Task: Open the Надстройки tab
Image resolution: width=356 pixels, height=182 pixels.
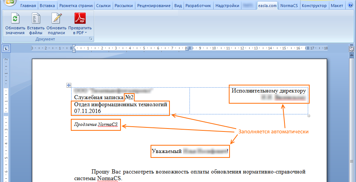Action: [x=227, y=6]
